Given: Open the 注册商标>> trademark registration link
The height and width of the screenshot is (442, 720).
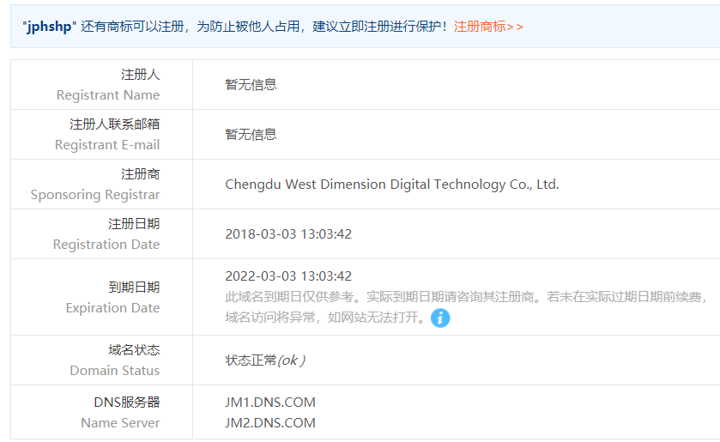Looking at the screenshot, I should tap(488, 27).
